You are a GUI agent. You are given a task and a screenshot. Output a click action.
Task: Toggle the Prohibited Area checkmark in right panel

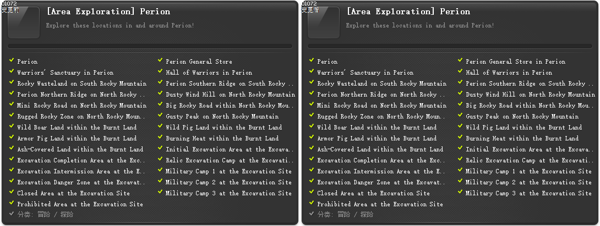pyautogui.click(x=312, y=204)
